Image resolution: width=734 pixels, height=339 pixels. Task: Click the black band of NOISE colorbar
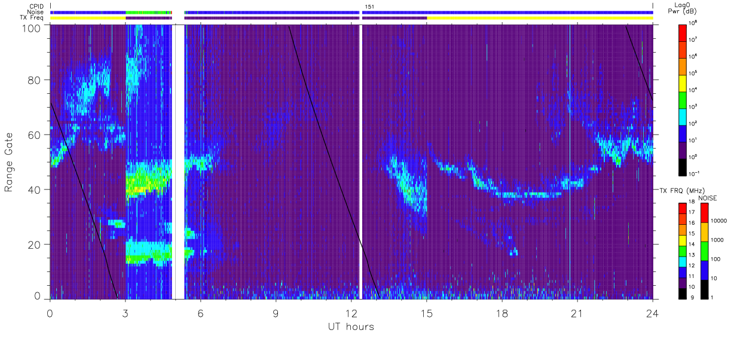[704, 289]
